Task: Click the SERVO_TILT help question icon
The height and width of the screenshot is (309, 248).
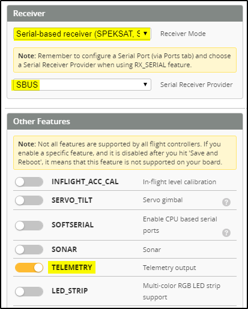Action: point(226,202)
